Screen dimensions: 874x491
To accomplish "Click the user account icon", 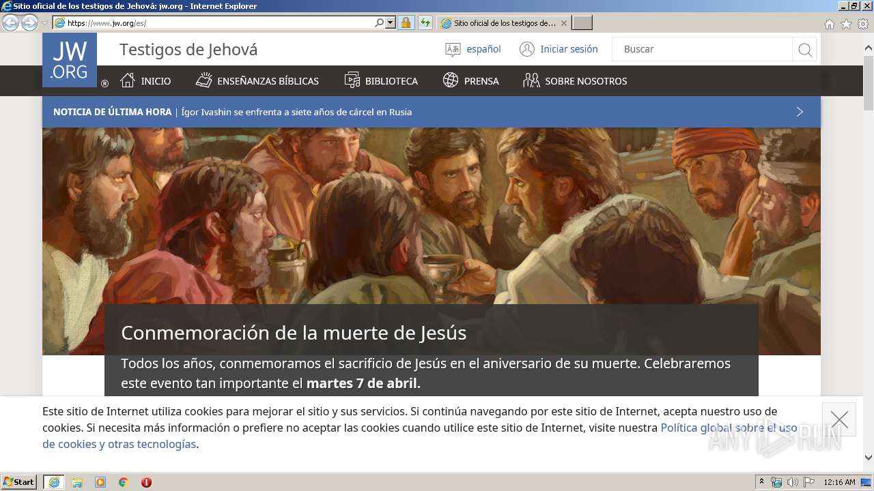I will (526, 49).
